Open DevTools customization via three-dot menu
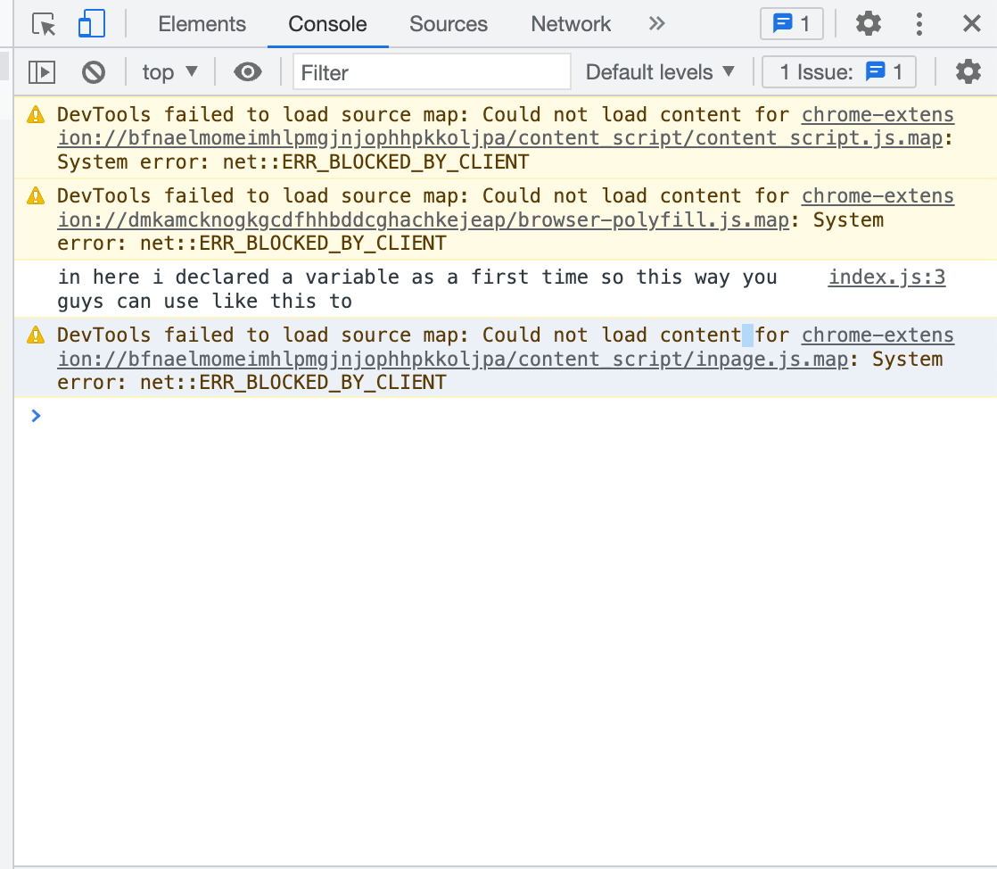The width and height of the screenshot is (997, 869). click(919, 23)
